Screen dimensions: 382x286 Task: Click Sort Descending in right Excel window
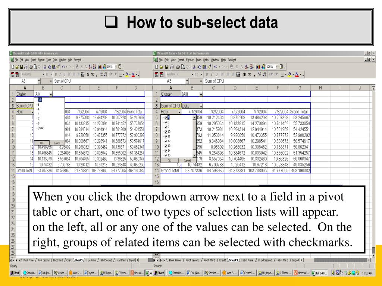[x=252, y=67]
